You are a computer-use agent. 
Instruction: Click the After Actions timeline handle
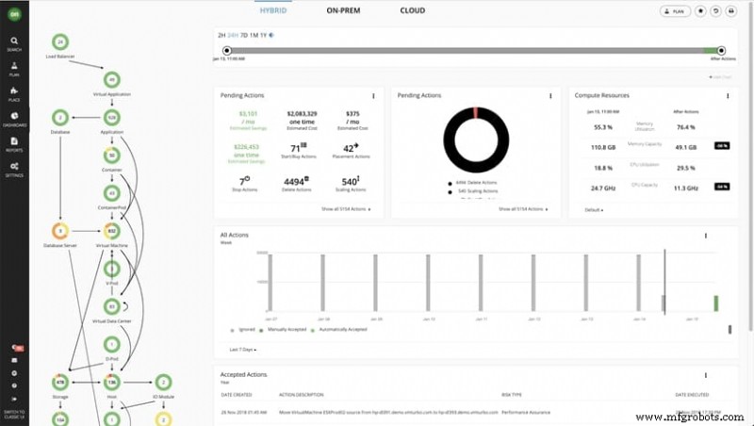click(x=721, y=51)
